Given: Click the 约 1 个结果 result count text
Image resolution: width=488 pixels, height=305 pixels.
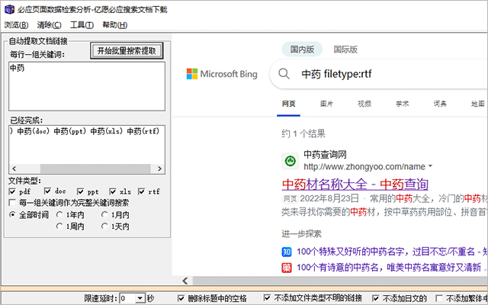Looking at the screenshot, I should [303, 134].
